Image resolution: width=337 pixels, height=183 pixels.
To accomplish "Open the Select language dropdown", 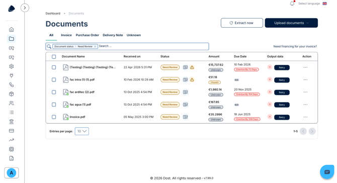I will pyautogui.click(x=312, y=4).
